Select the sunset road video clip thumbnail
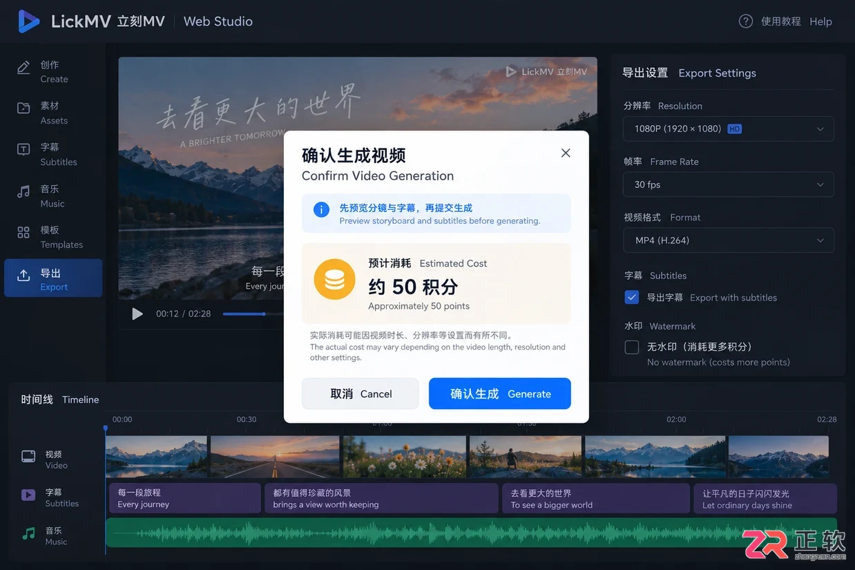Screen dimensions: 855x570 (x=275, y=457)
